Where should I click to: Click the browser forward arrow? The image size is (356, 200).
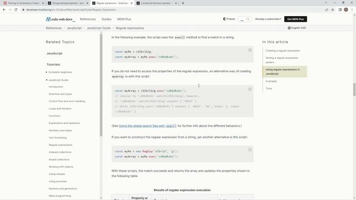click(10, 10)
